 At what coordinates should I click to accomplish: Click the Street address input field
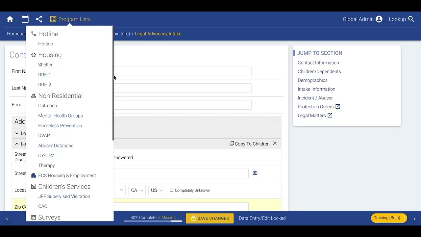click(x=181, y=173)
